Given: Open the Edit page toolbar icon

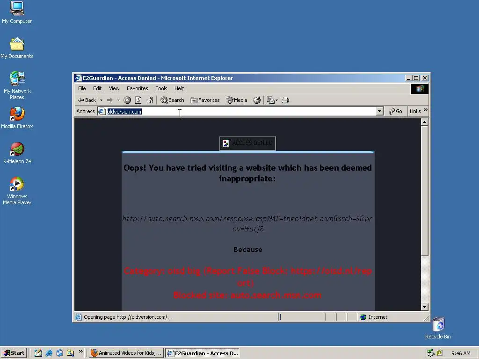Looking at the screenshot, I should pyautogui.click(x=270, y=100).
